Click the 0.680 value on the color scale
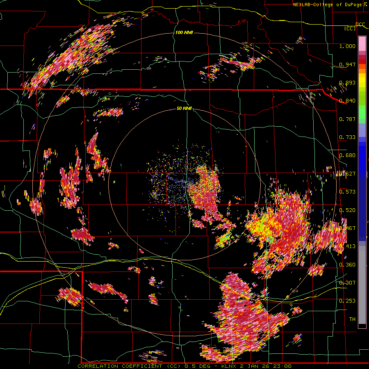Screen dimensions: 369x369 347,155
